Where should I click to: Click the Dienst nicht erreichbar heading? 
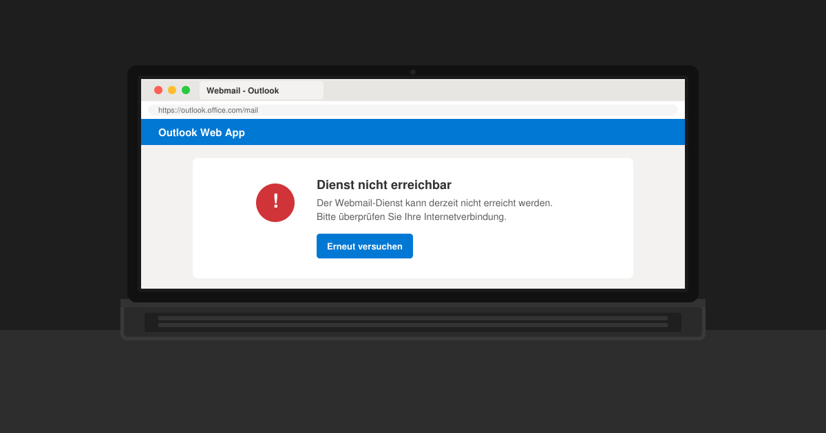coord(384,185)
